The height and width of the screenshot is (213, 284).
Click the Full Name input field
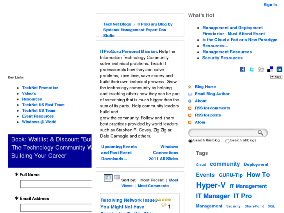click(56, 184)
